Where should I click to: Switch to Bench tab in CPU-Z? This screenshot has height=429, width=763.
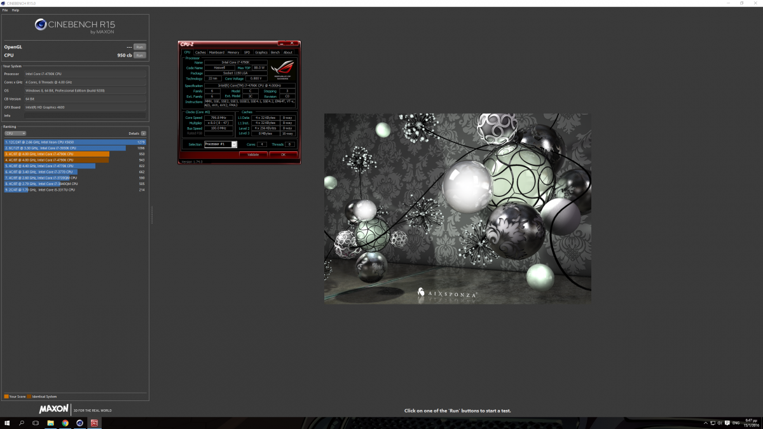(x=275, y=52)
